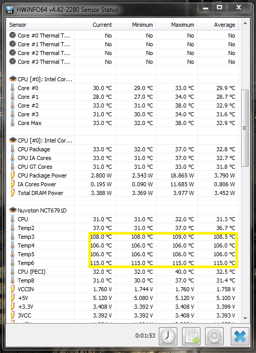The image size is (256, 353).
Task: Click lightning icon beside VCCIN
Action: [13, 289]
